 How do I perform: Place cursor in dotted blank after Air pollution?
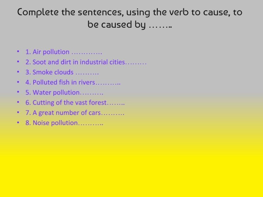(87, 53)
